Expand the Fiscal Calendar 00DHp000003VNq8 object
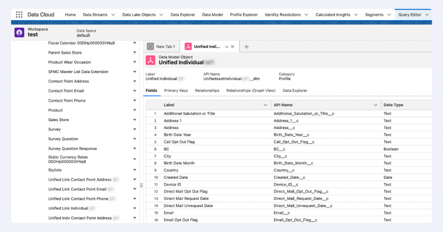443x232 pixels. [135, 43]
